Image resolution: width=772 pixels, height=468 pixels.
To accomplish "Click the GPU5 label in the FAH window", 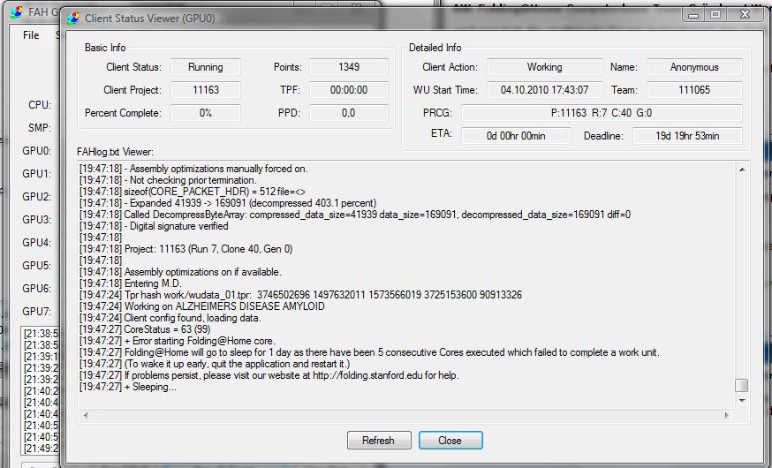I will coord(36,265).
